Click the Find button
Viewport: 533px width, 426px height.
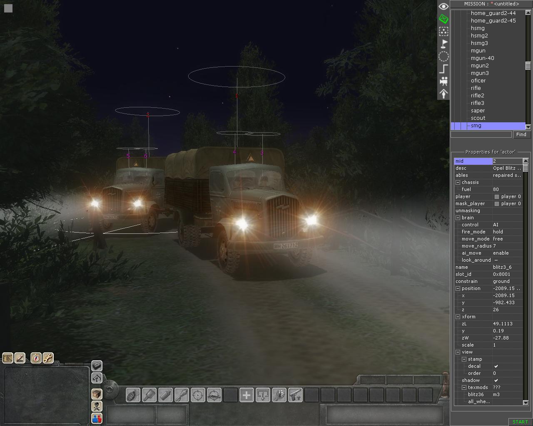point(521,134)
